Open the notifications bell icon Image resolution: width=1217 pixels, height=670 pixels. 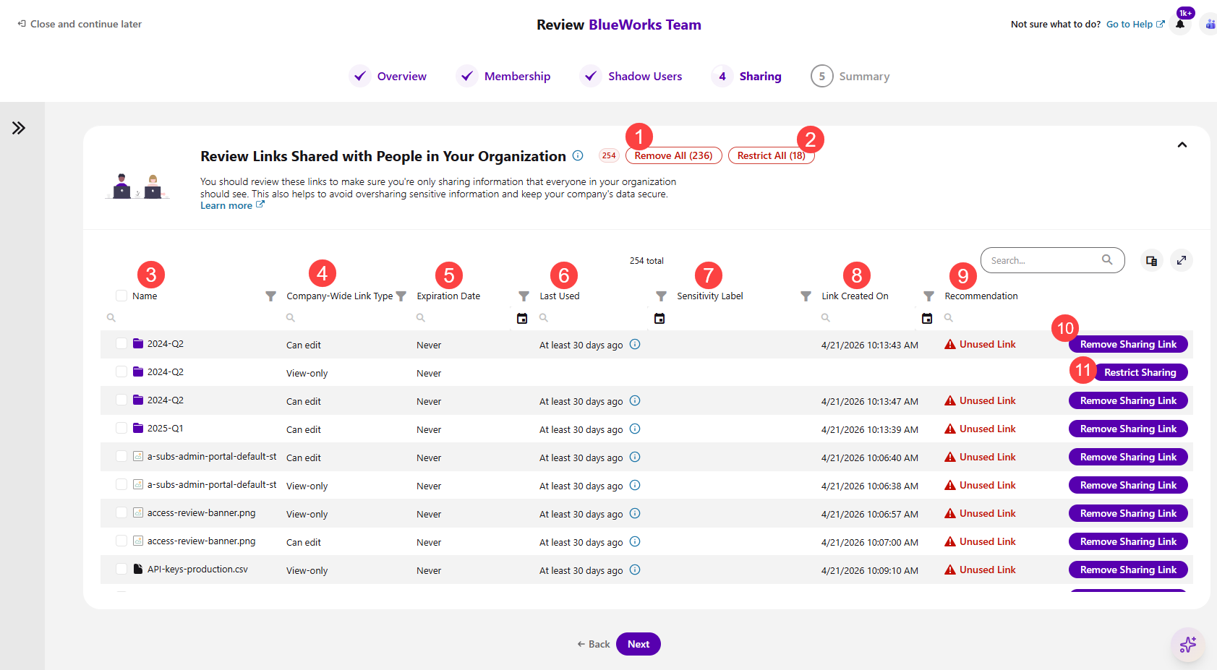1180,24
